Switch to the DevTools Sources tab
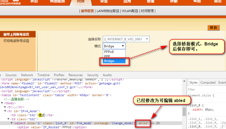 pyautogui.click(x=11, y=75)
